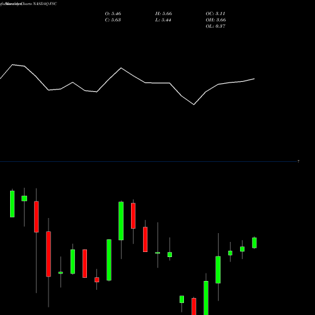The width and height of the screenshot is (315, 315).
Task: Click the OL: 0.37 value
Action: point(215,26)
